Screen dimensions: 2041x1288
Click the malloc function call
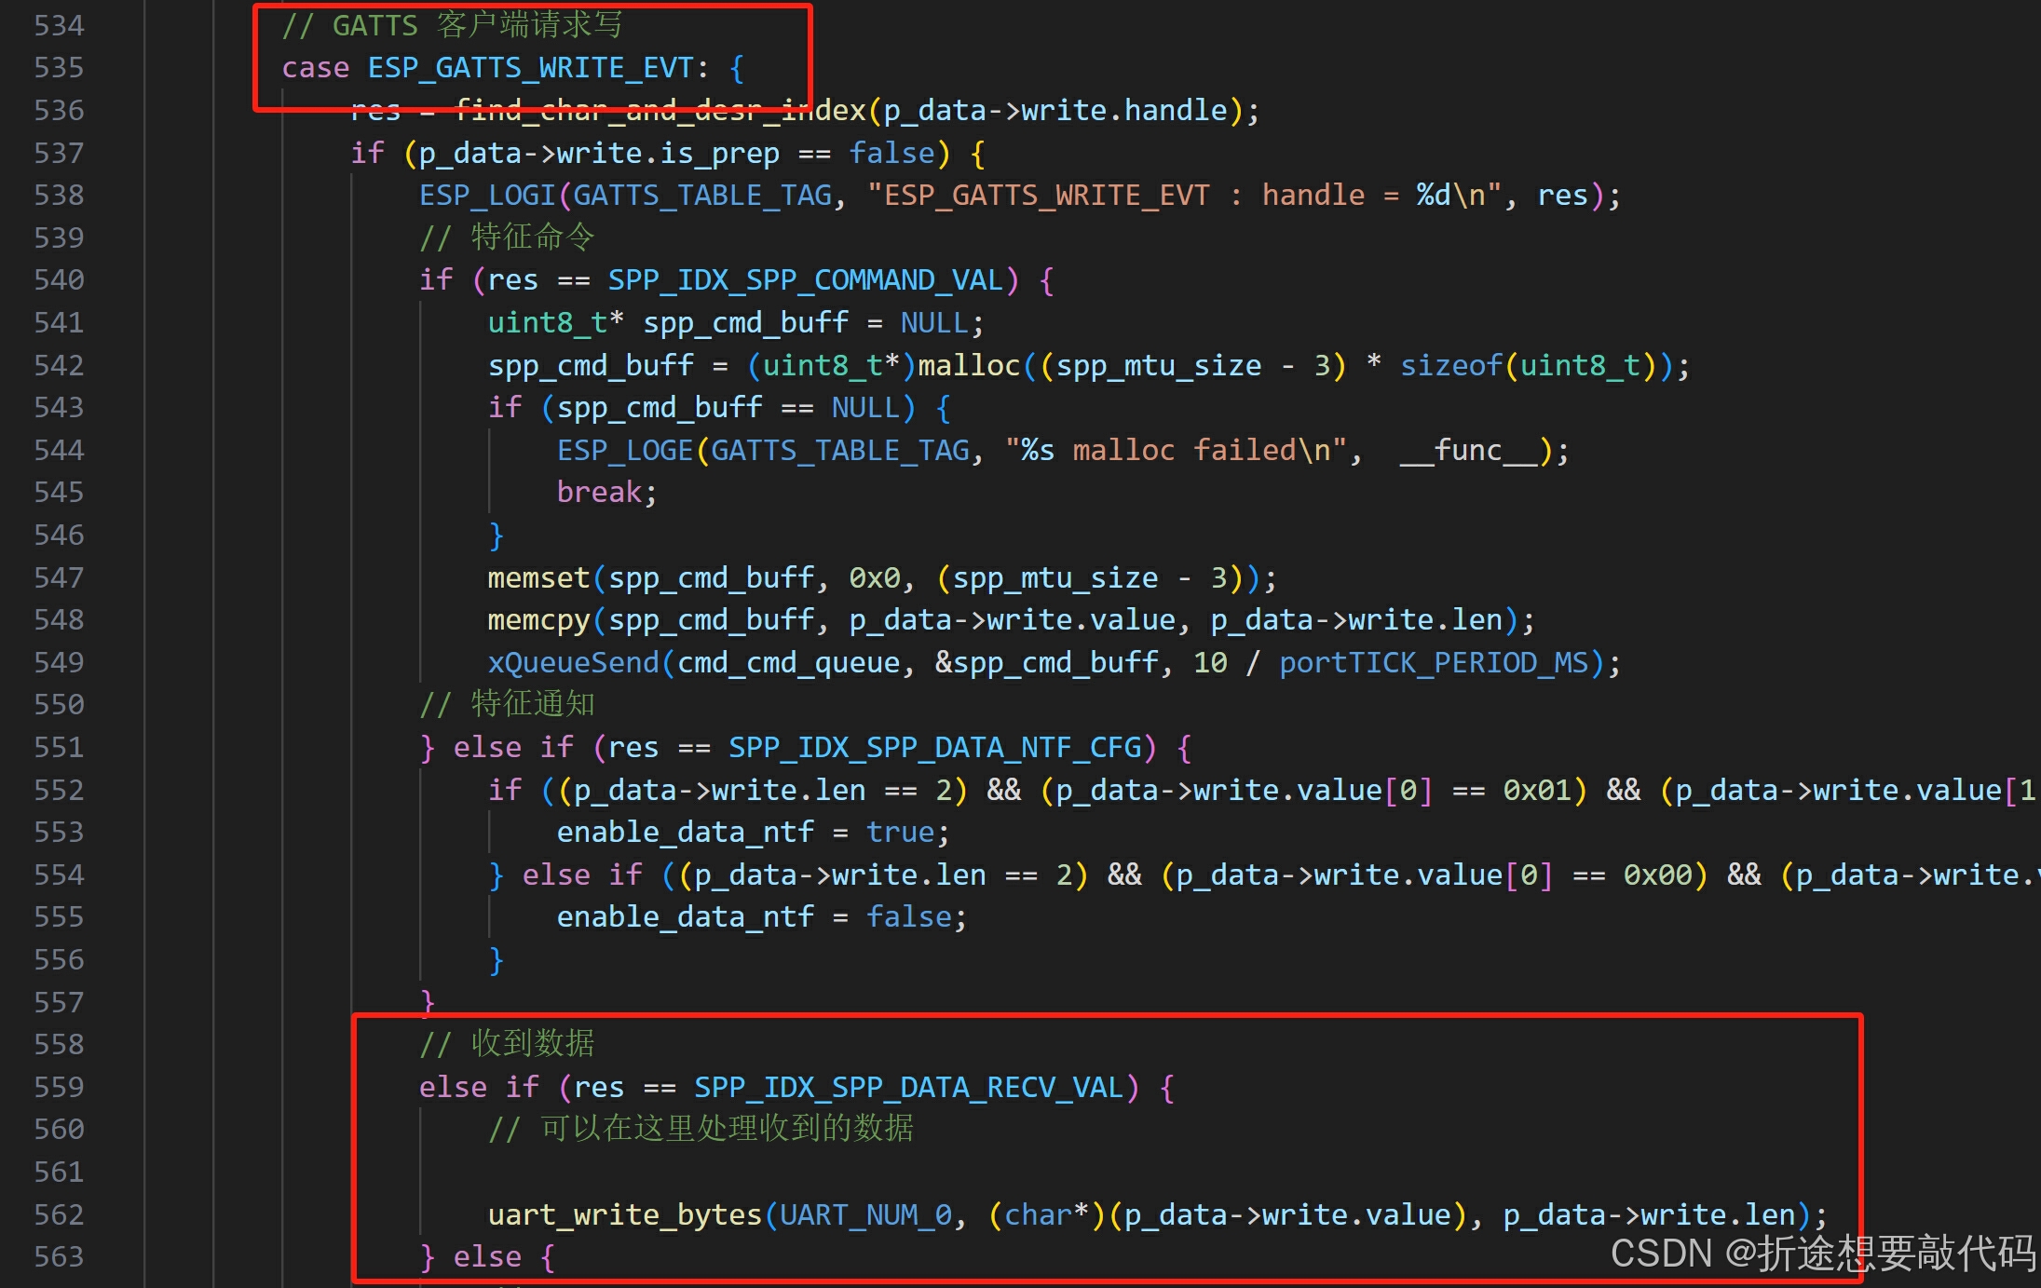click(969, 365)
